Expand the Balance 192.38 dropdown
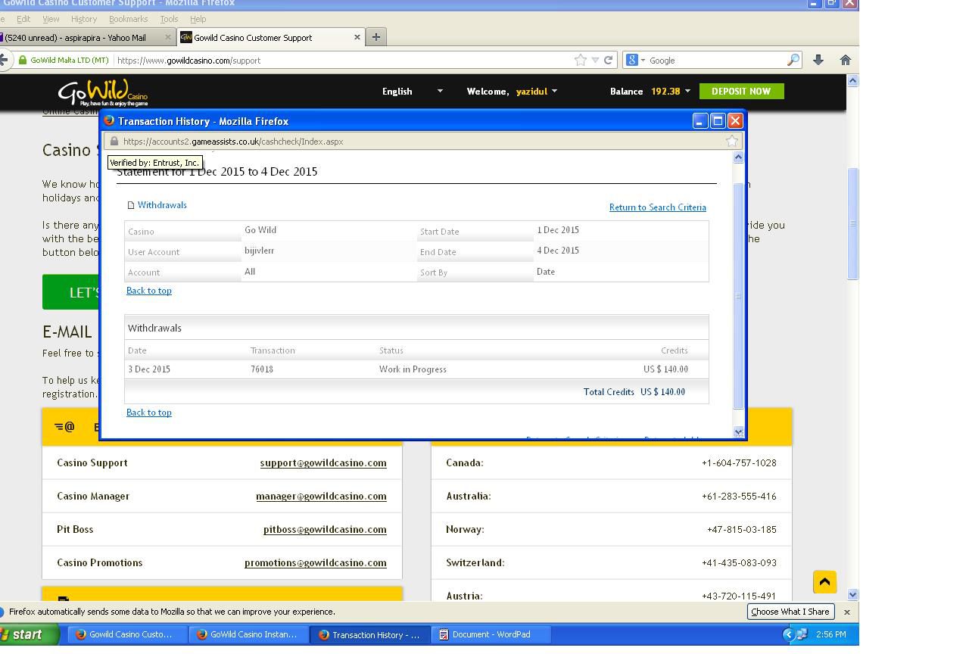Viewport: 969px width, 654px height. pyautogui.click(x=650, y=92)
